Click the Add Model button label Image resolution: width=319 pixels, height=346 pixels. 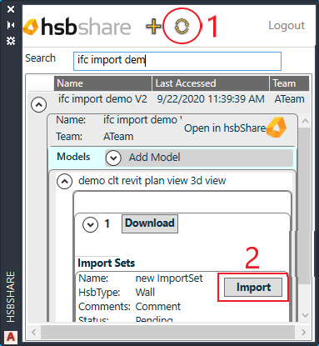(155, 158)
